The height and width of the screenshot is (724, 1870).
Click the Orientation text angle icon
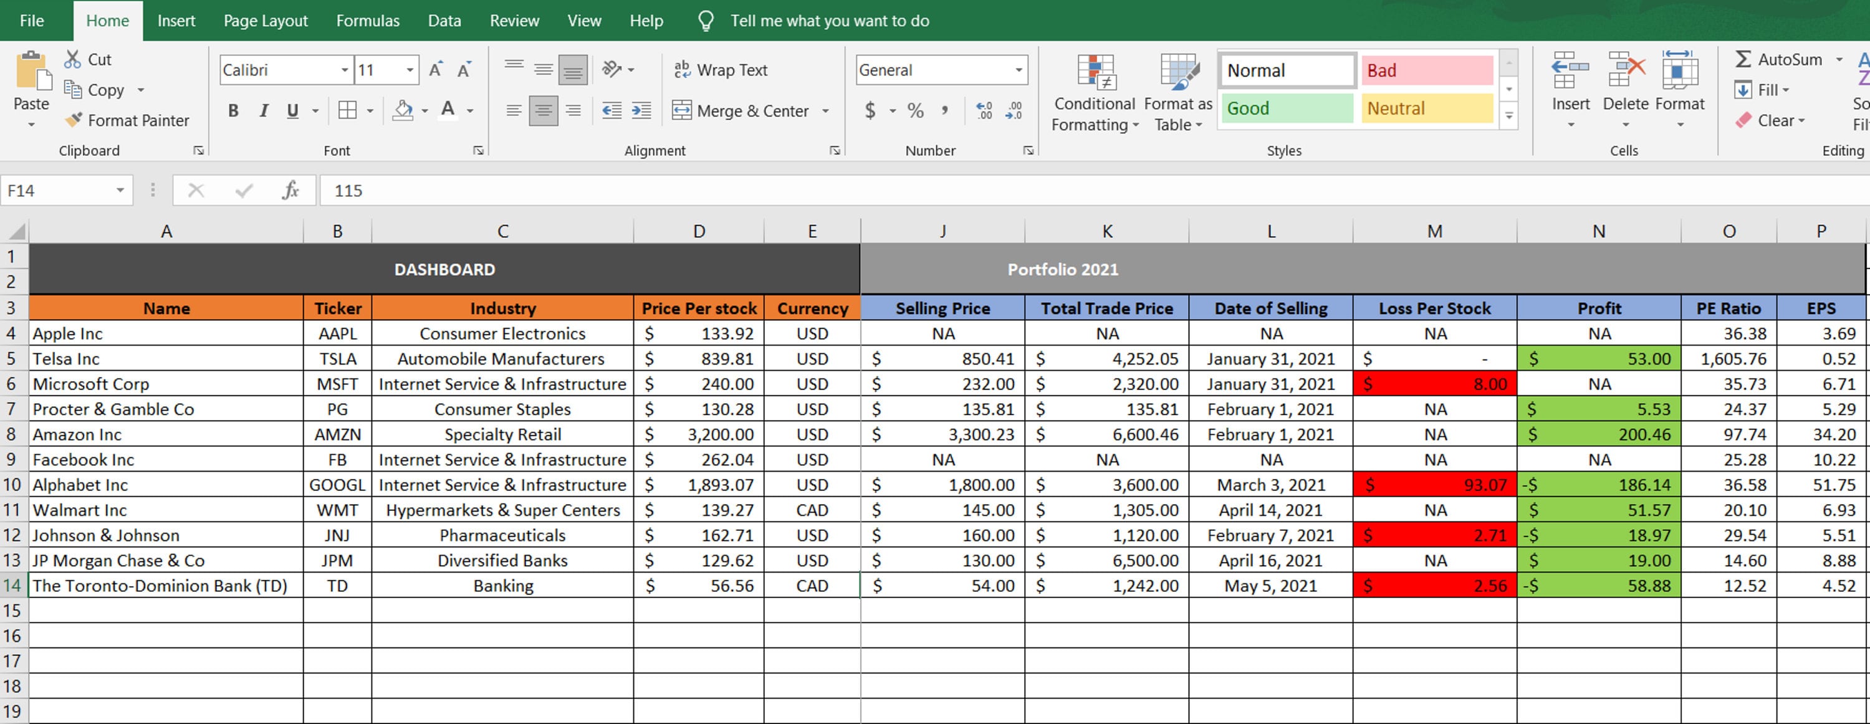[x=612, y=70]
